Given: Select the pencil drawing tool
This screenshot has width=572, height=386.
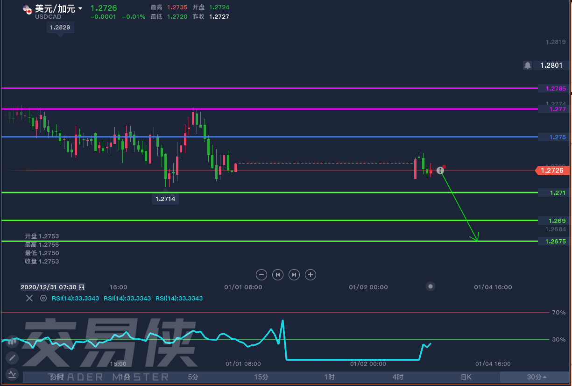Looking at the screenshot, I should [x=12, y=358].
